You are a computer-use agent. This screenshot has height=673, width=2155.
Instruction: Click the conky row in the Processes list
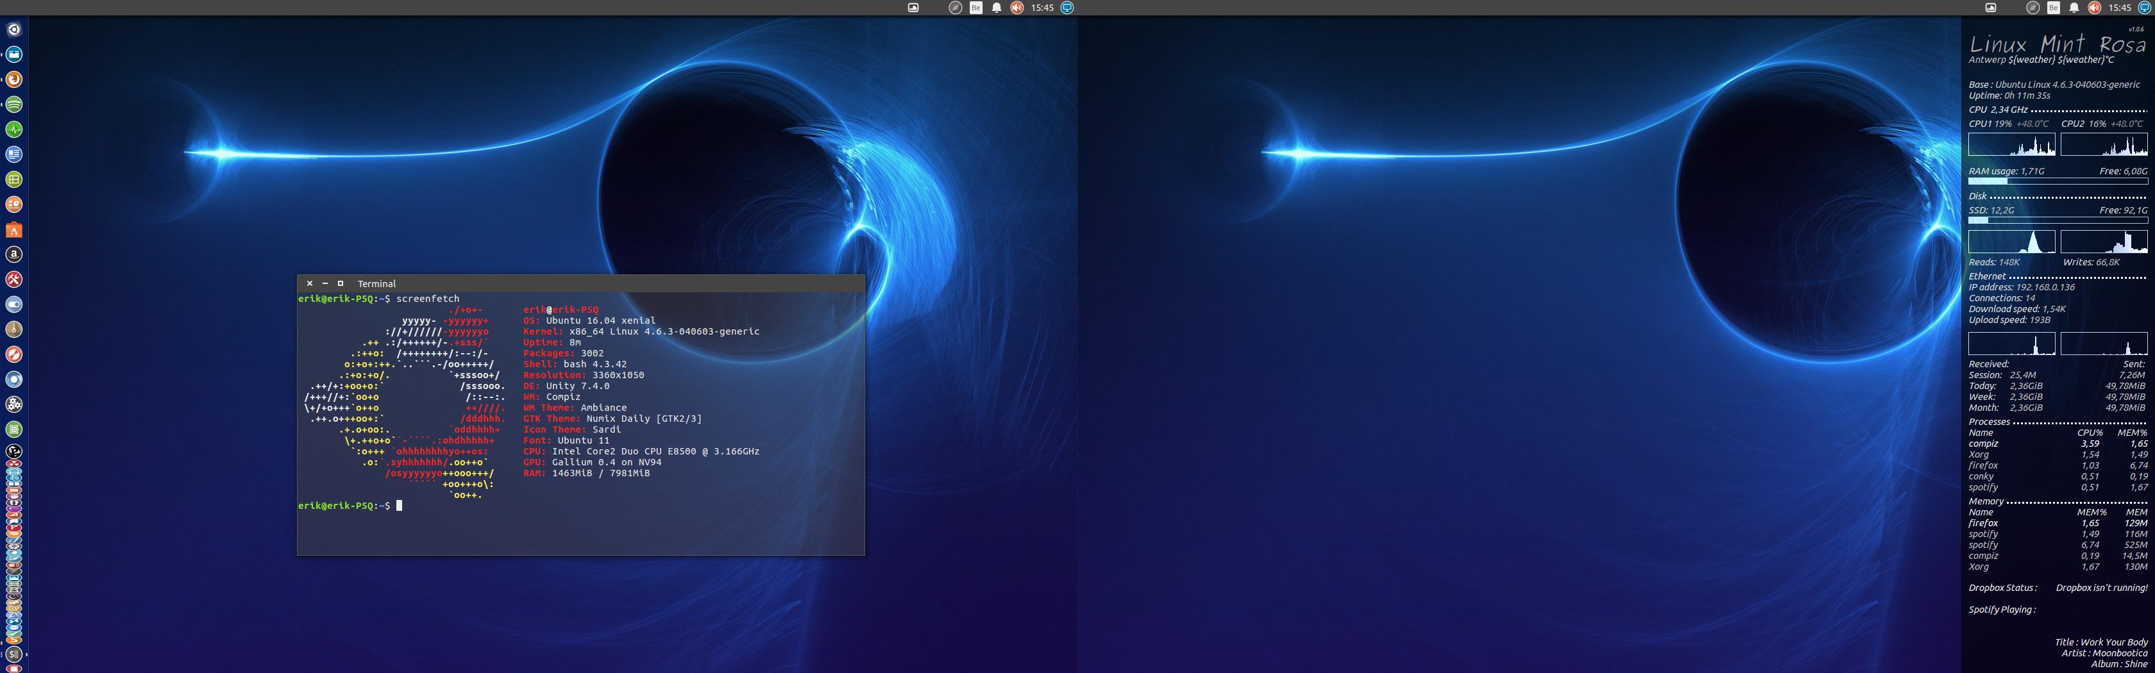coord(2058,476)
